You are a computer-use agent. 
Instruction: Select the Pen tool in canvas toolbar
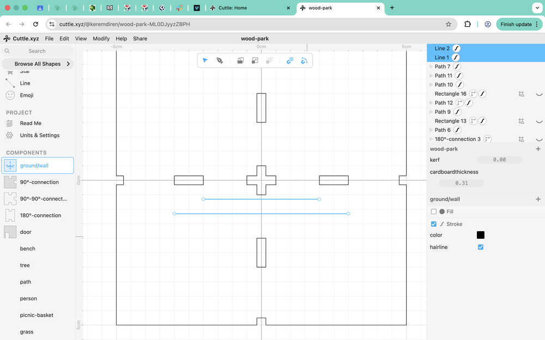point(220,60)
